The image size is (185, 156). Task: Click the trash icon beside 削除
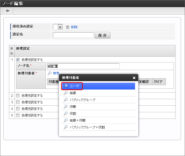tap(68, 27)
